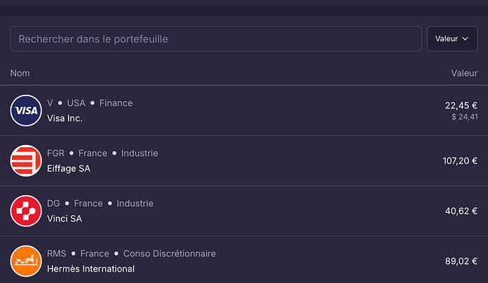This screenshot has width=488, height=283.
Task: Click the chevron in the Valeur button
Action: pyautogui.click(x=465, y=39)
